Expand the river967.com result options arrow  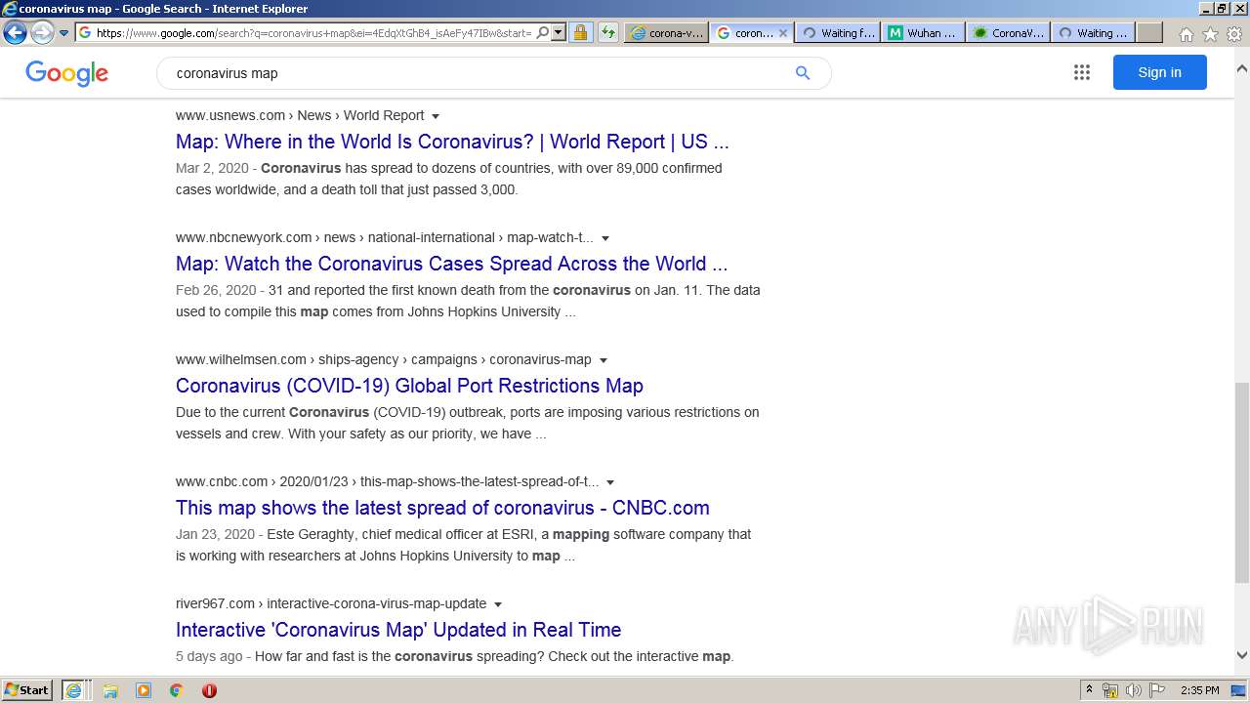(498, 604)
